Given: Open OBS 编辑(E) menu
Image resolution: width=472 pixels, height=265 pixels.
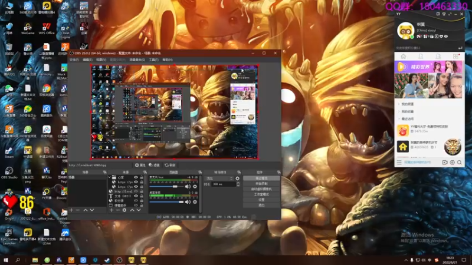Looking at the screenshot, I should [x=87, y=60].
